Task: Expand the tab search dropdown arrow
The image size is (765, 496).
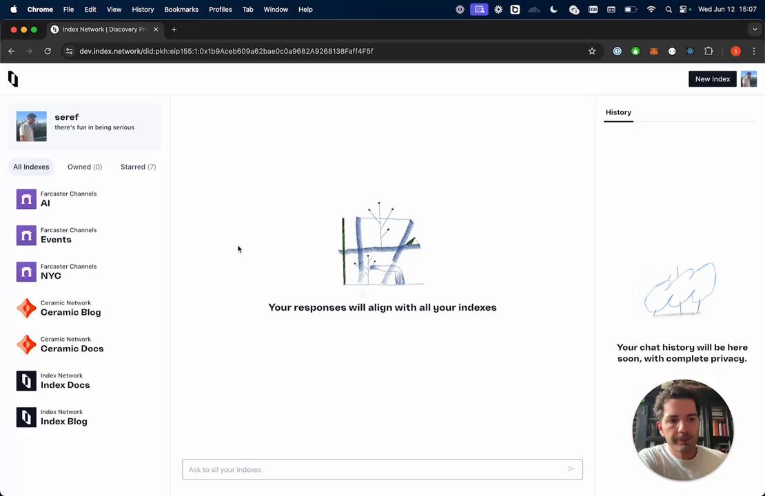Action: coord(755,29)
